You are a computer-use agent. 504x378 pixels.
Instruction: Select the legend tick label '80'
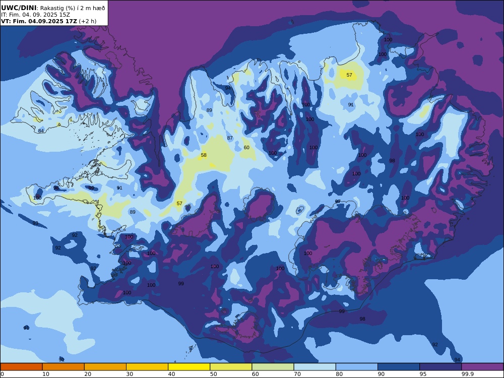[339, 374]
